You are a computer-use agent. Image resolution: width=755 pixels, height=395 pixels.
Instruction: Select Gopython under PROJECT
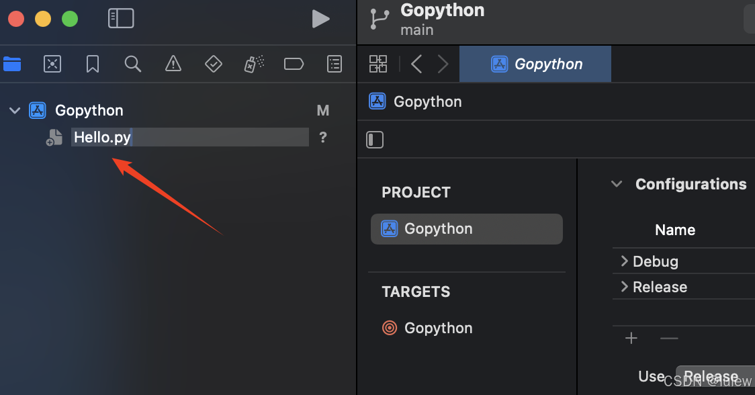pyautogui.click(x=467, y=229)
